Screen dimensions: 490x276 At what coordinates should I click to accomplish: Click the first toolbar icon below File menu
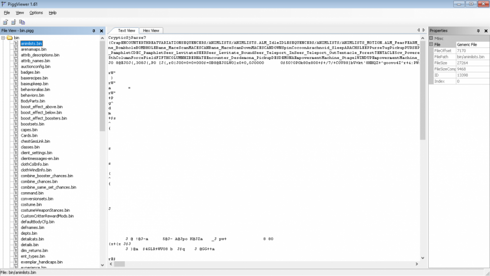5,22
